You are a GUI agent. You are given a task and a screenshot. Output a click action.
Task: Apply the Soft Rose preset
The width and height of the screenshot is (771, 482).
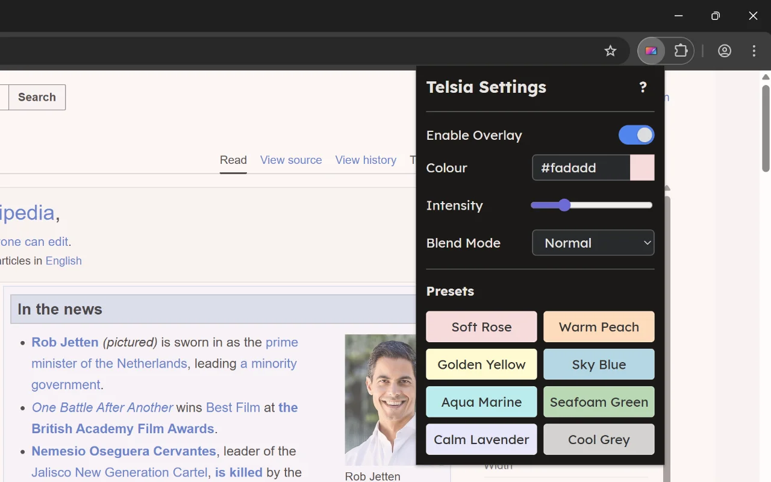481,327
